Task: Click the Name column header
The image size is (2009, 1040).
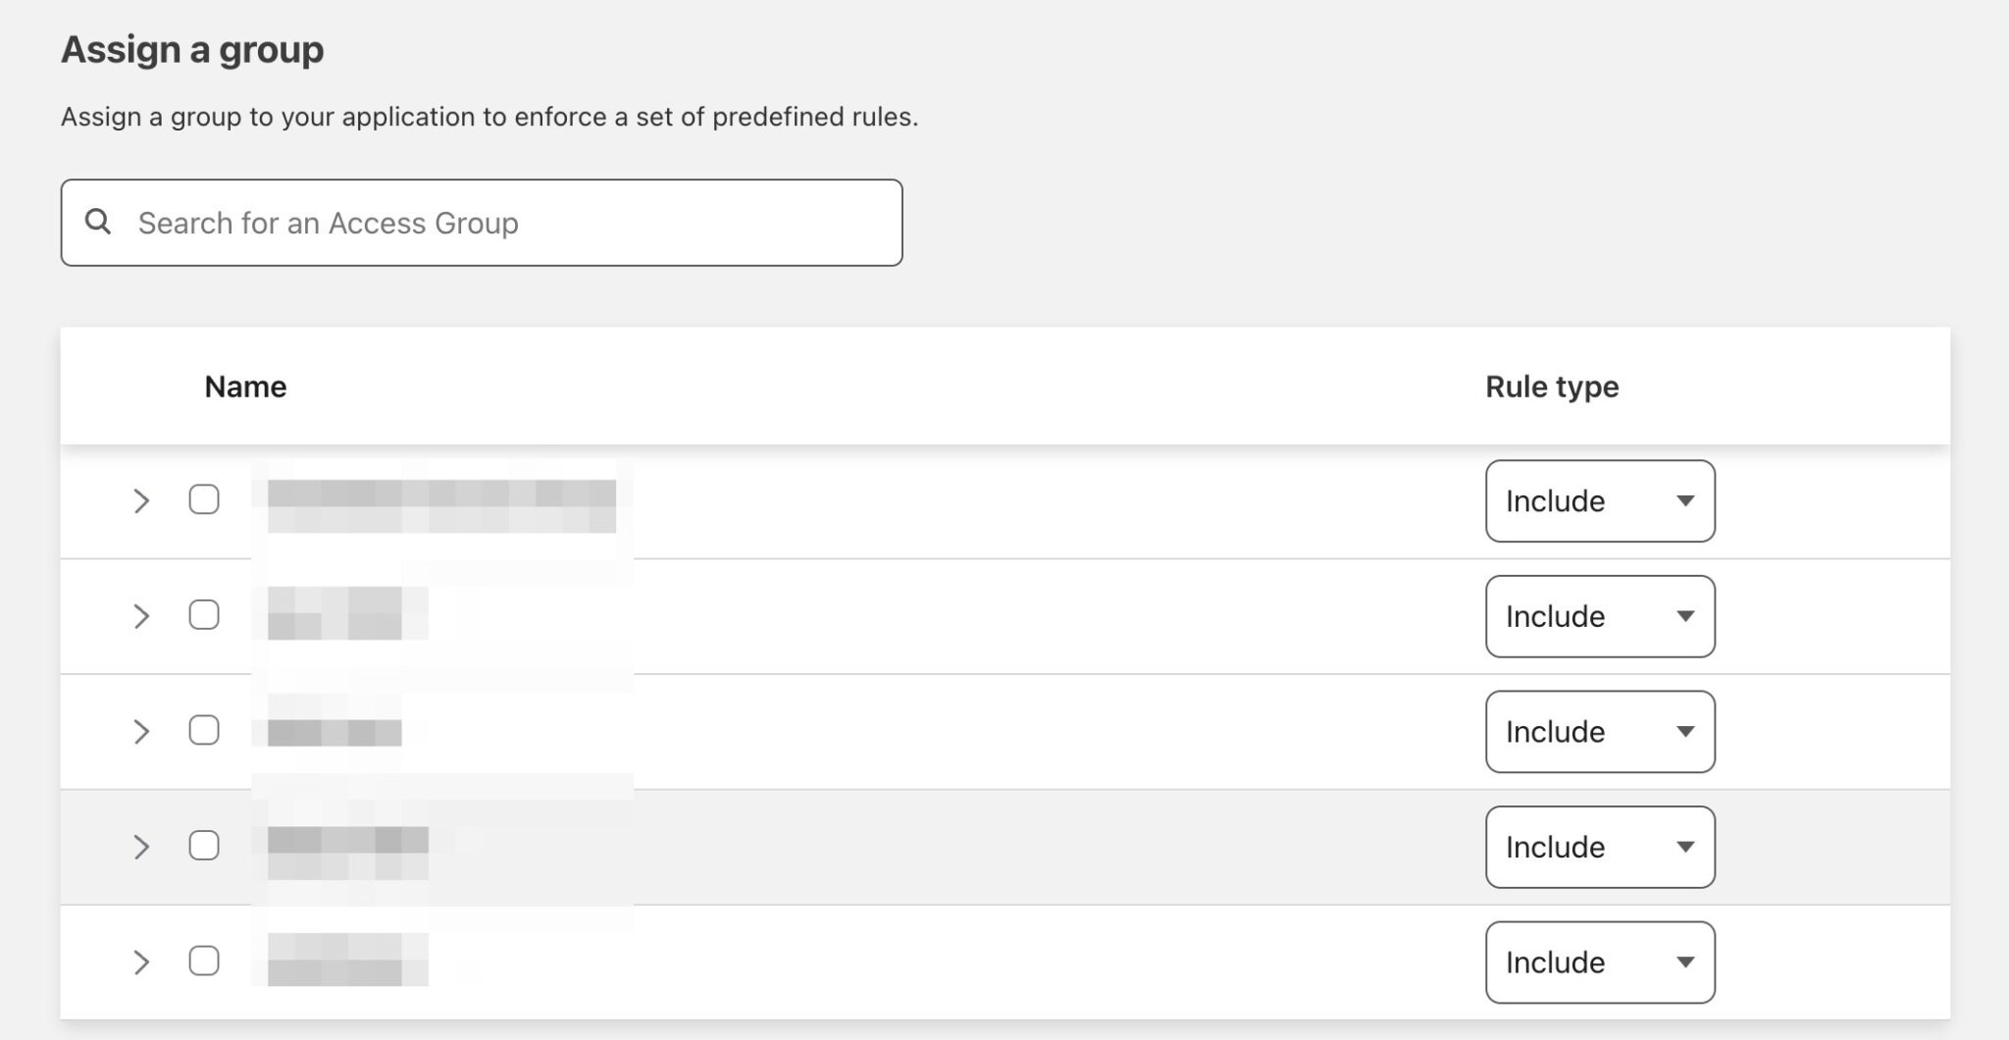Action: 244,386
